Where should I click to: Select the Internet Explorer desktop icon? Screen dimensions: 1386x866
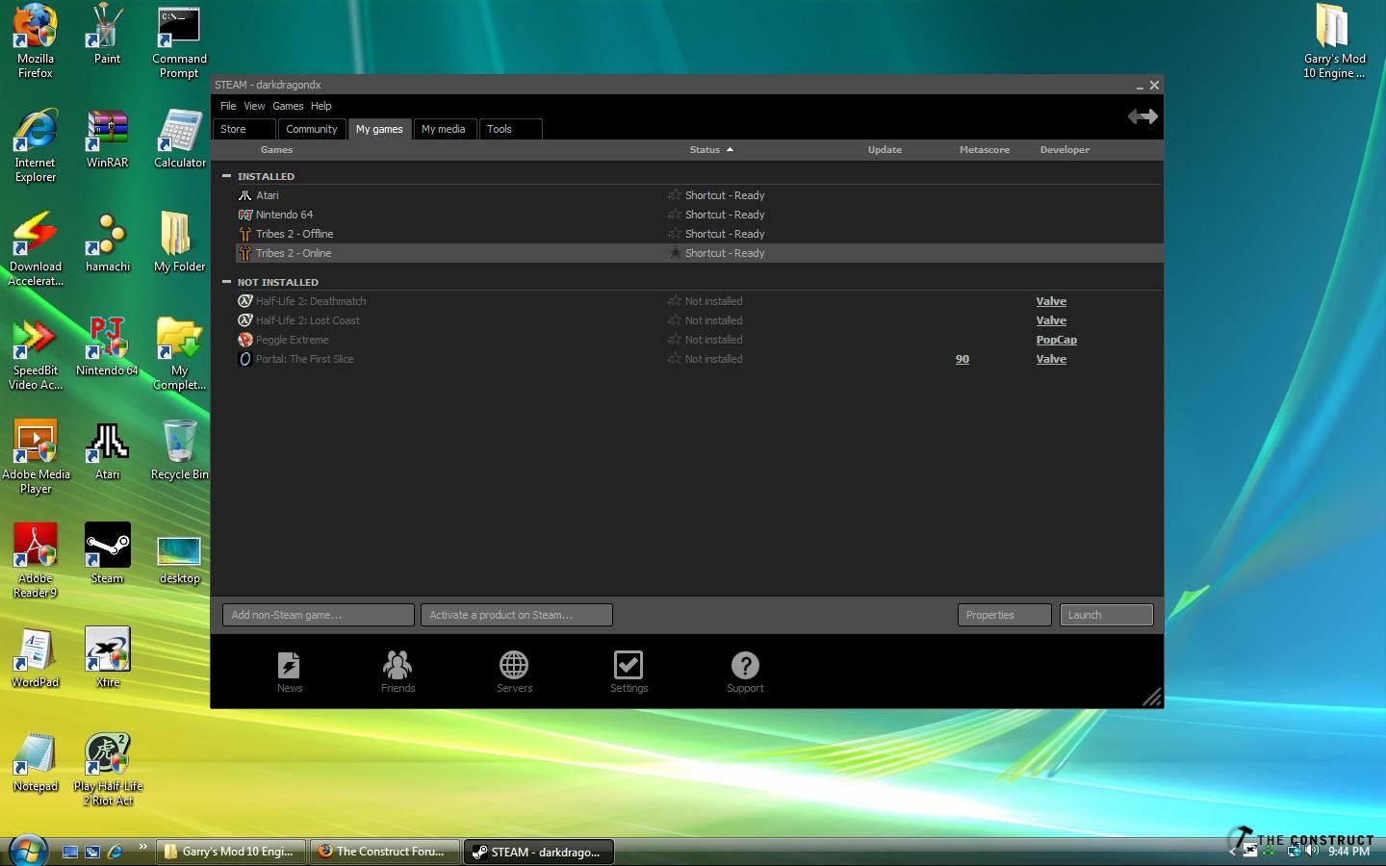36,144
